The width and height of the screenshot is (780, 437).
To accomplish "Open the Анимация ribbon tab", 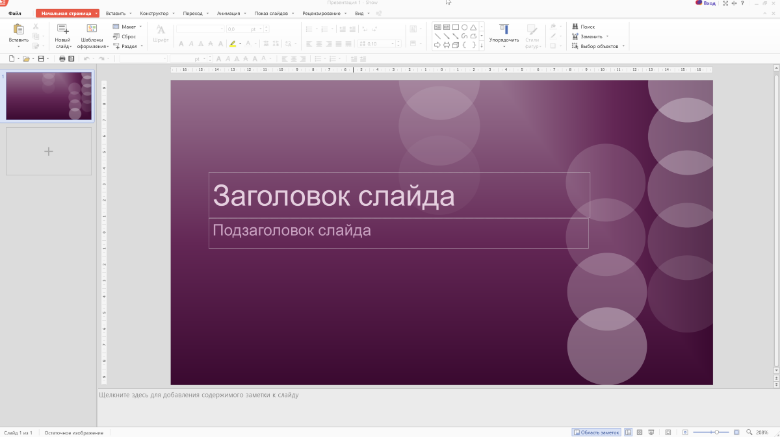I will click(228, 13).
